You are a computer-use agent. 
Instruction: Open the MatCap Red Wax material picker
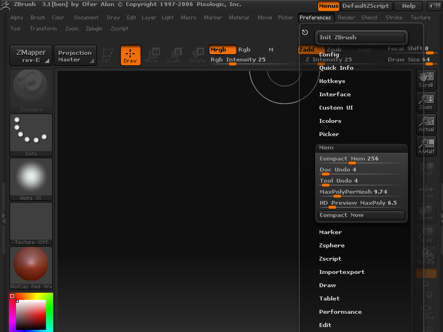click(31, 268)
